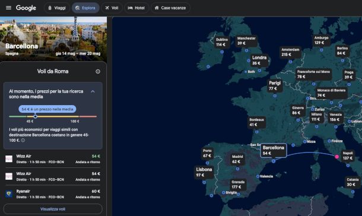Screen dimensions: 362x216
Task: Click the info icon beside Voli da Roma
Action: [x=98, y=72]
